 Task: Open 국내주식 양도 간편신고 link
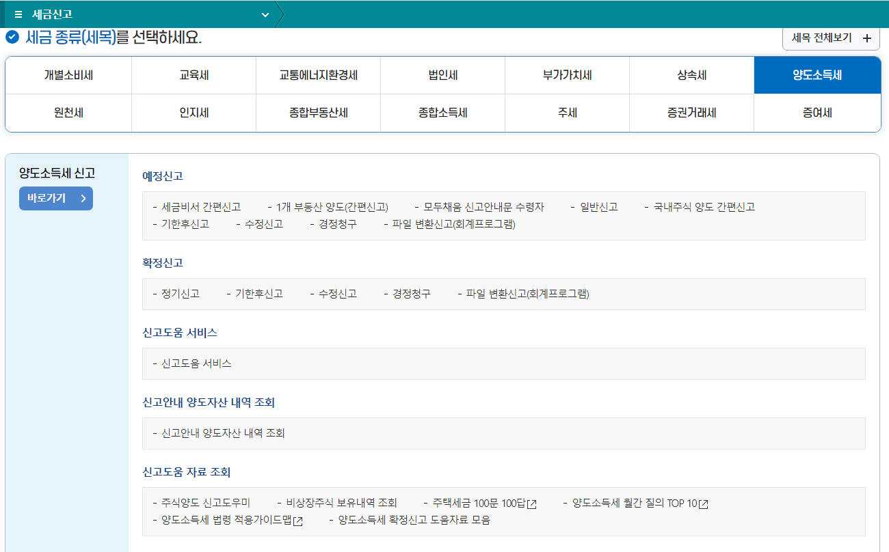tap(704, 207)
